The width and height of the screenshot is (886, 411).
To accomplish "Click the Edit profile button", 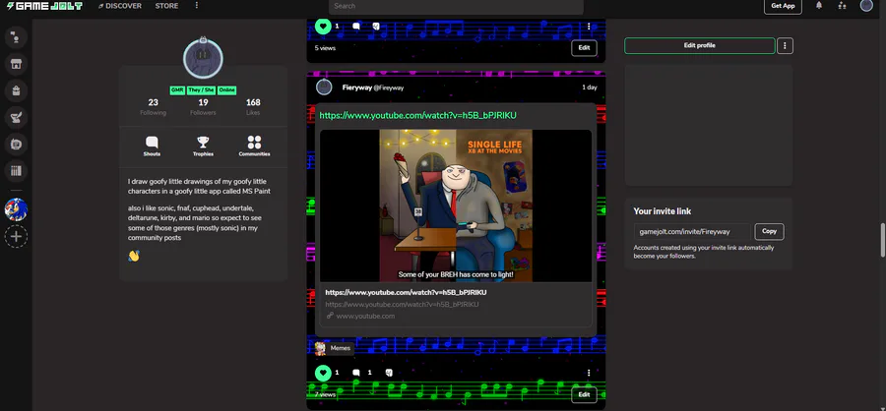I will point(700,46).
